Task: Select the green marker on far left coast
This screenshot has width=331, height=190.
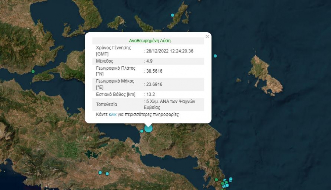Action: click(x=33, y=71)
